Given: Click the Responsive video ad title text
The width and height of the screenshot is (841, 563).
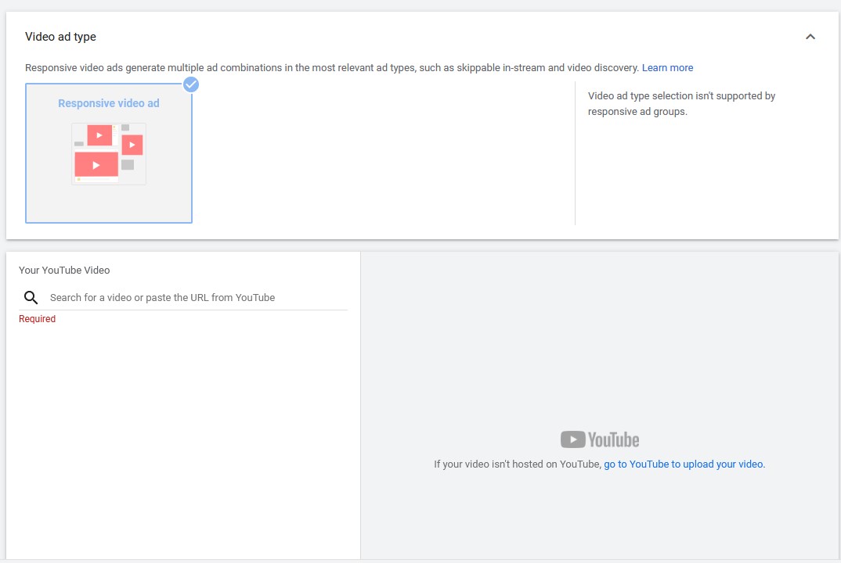Looking at the screenshot, I should (109, 103).
